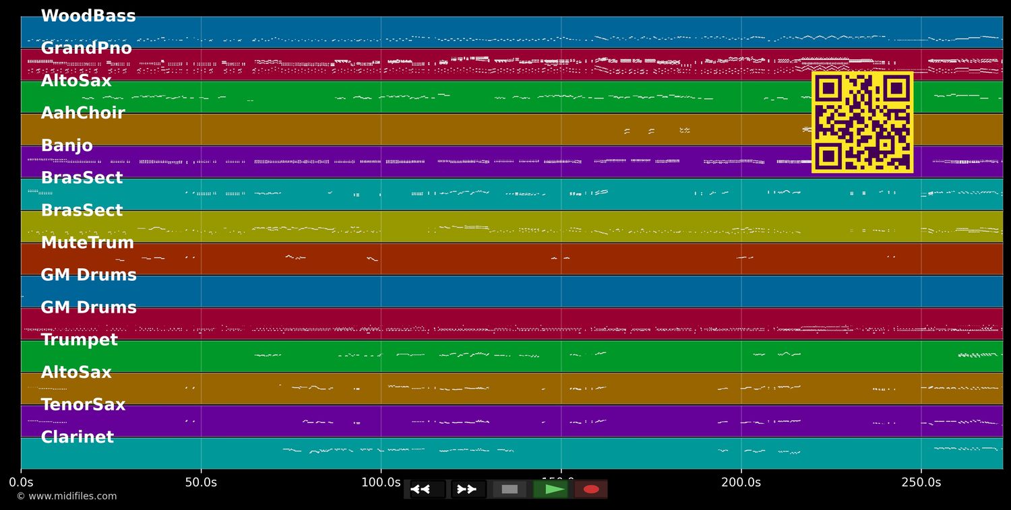Viewport: 1011px width, 510px height.
Task: Click the first GM Drums label
Action: point(88,274)
